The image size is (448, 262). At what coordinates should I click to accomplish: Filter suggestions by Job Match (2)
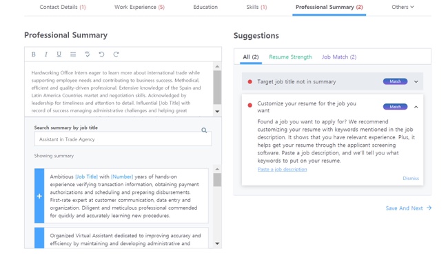click(339, 57)
